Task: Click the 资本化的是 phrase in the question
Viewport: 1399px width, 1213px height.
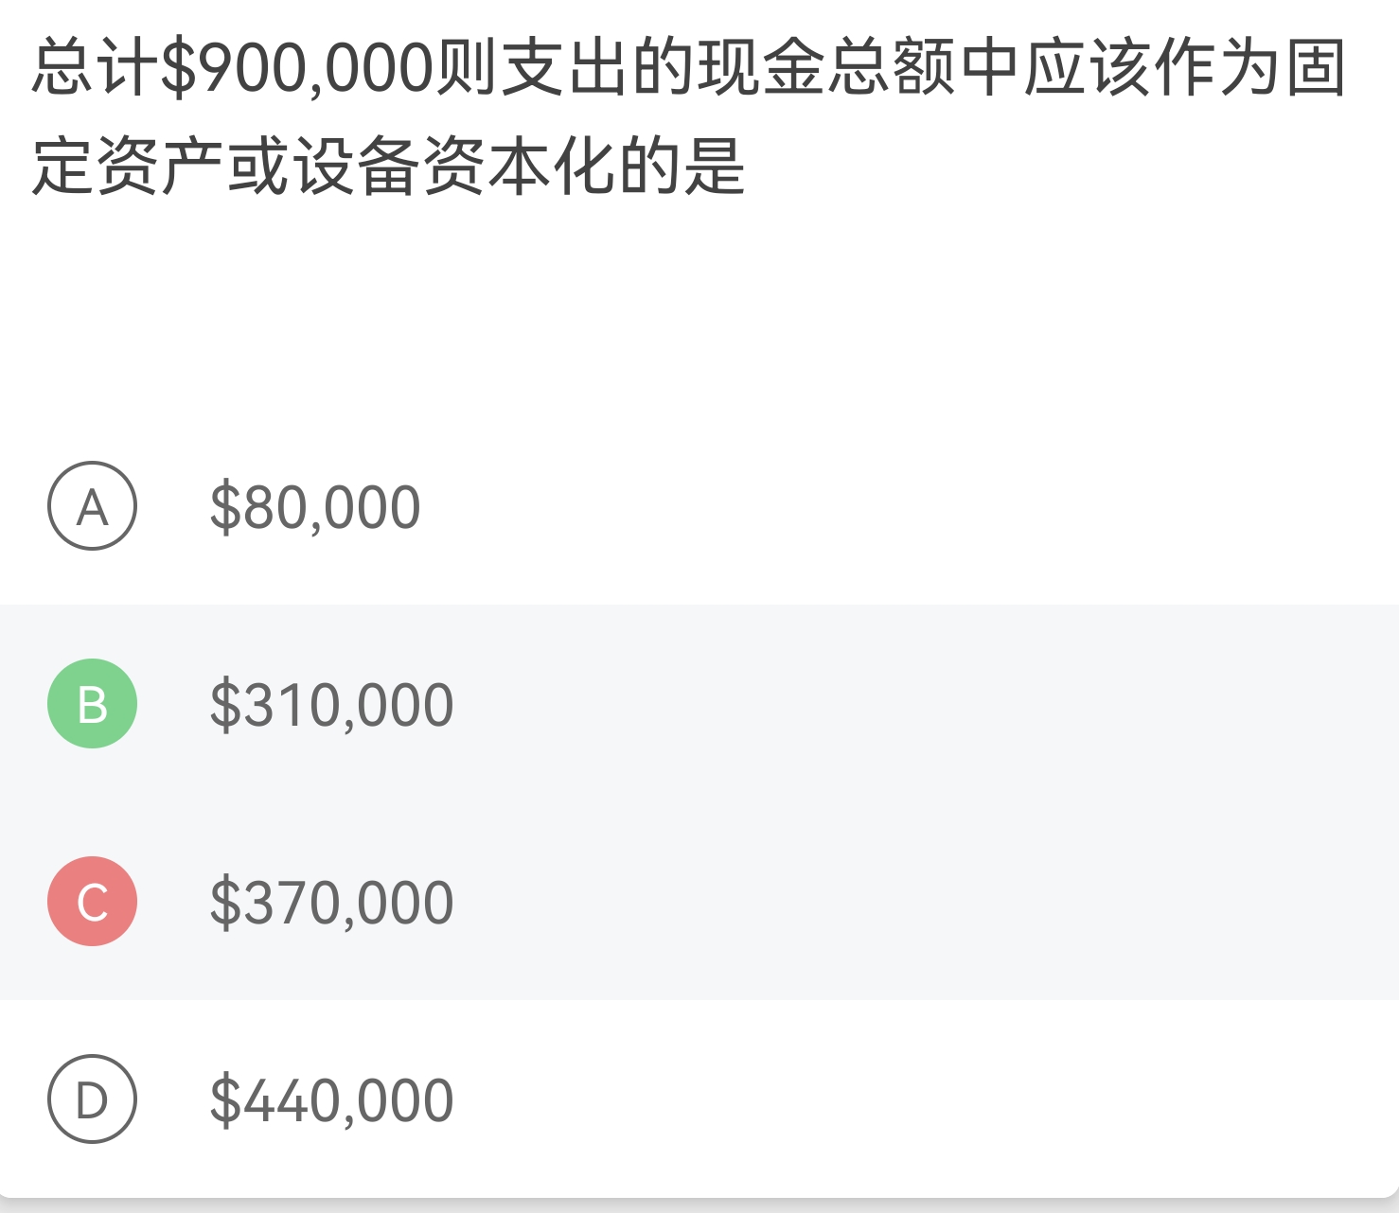Action: 584,167
